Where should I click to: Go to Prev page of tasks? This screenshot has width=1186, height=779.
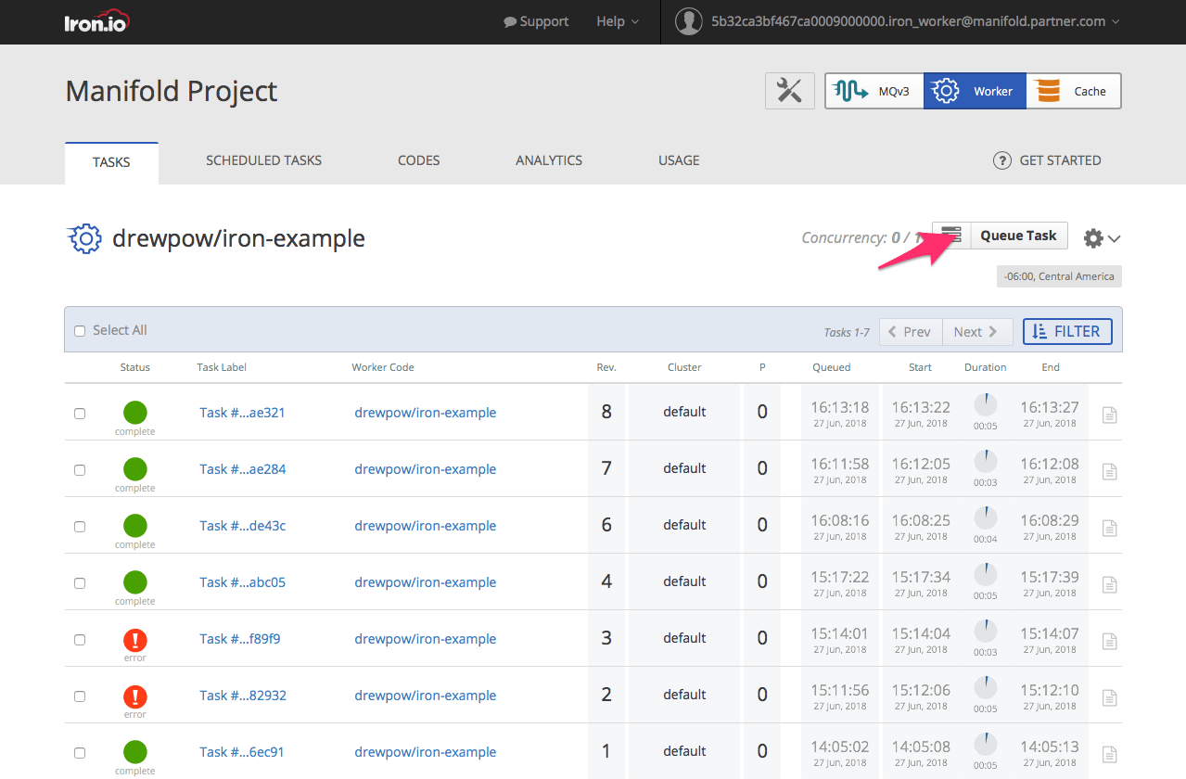[910, 332]
